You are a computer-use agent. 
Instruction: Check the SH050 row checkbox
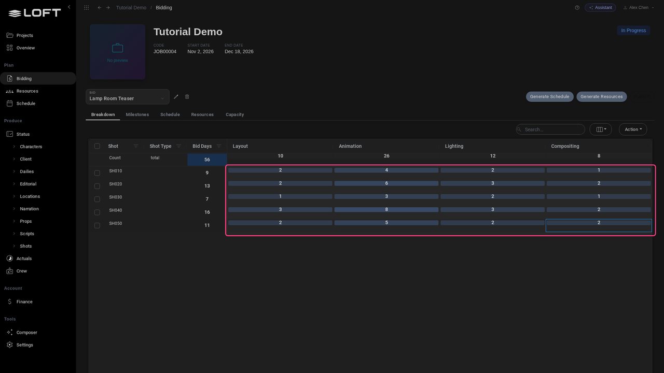pyautogui.click(x=97, y=226)
